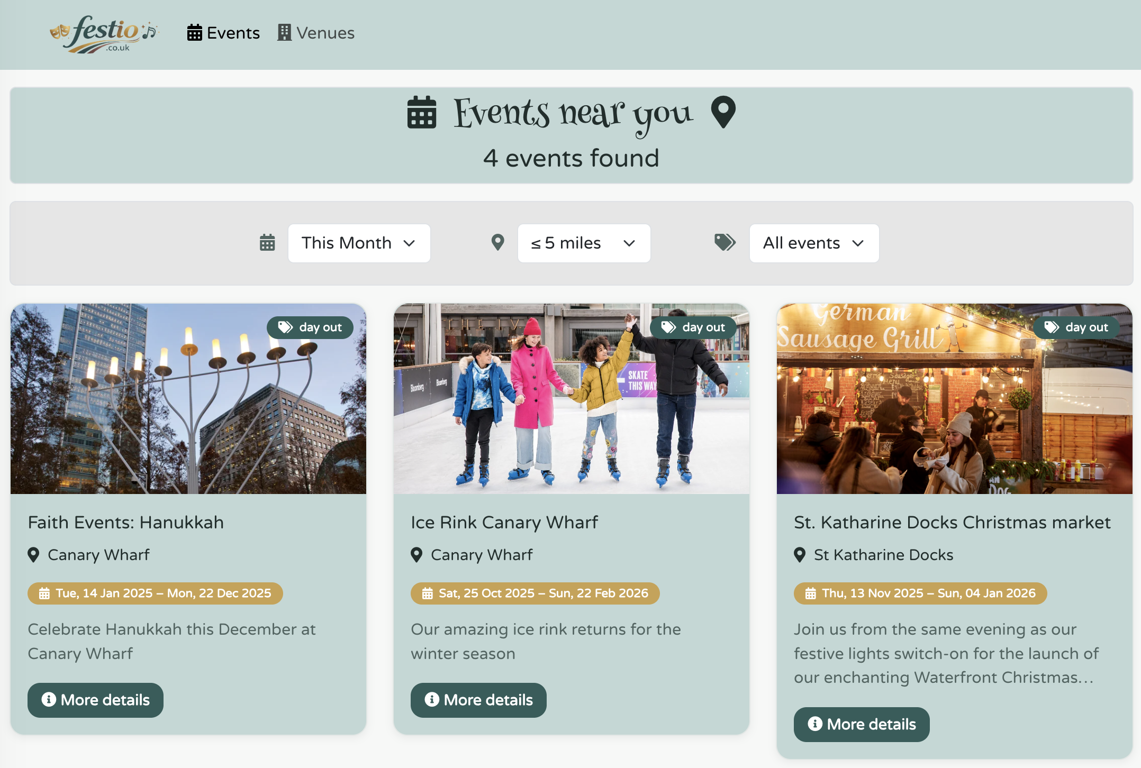This screenshot has height=768, width=1141.
Task: Click the info icon on Ice Rink's More details button
Action: (431, 700)
